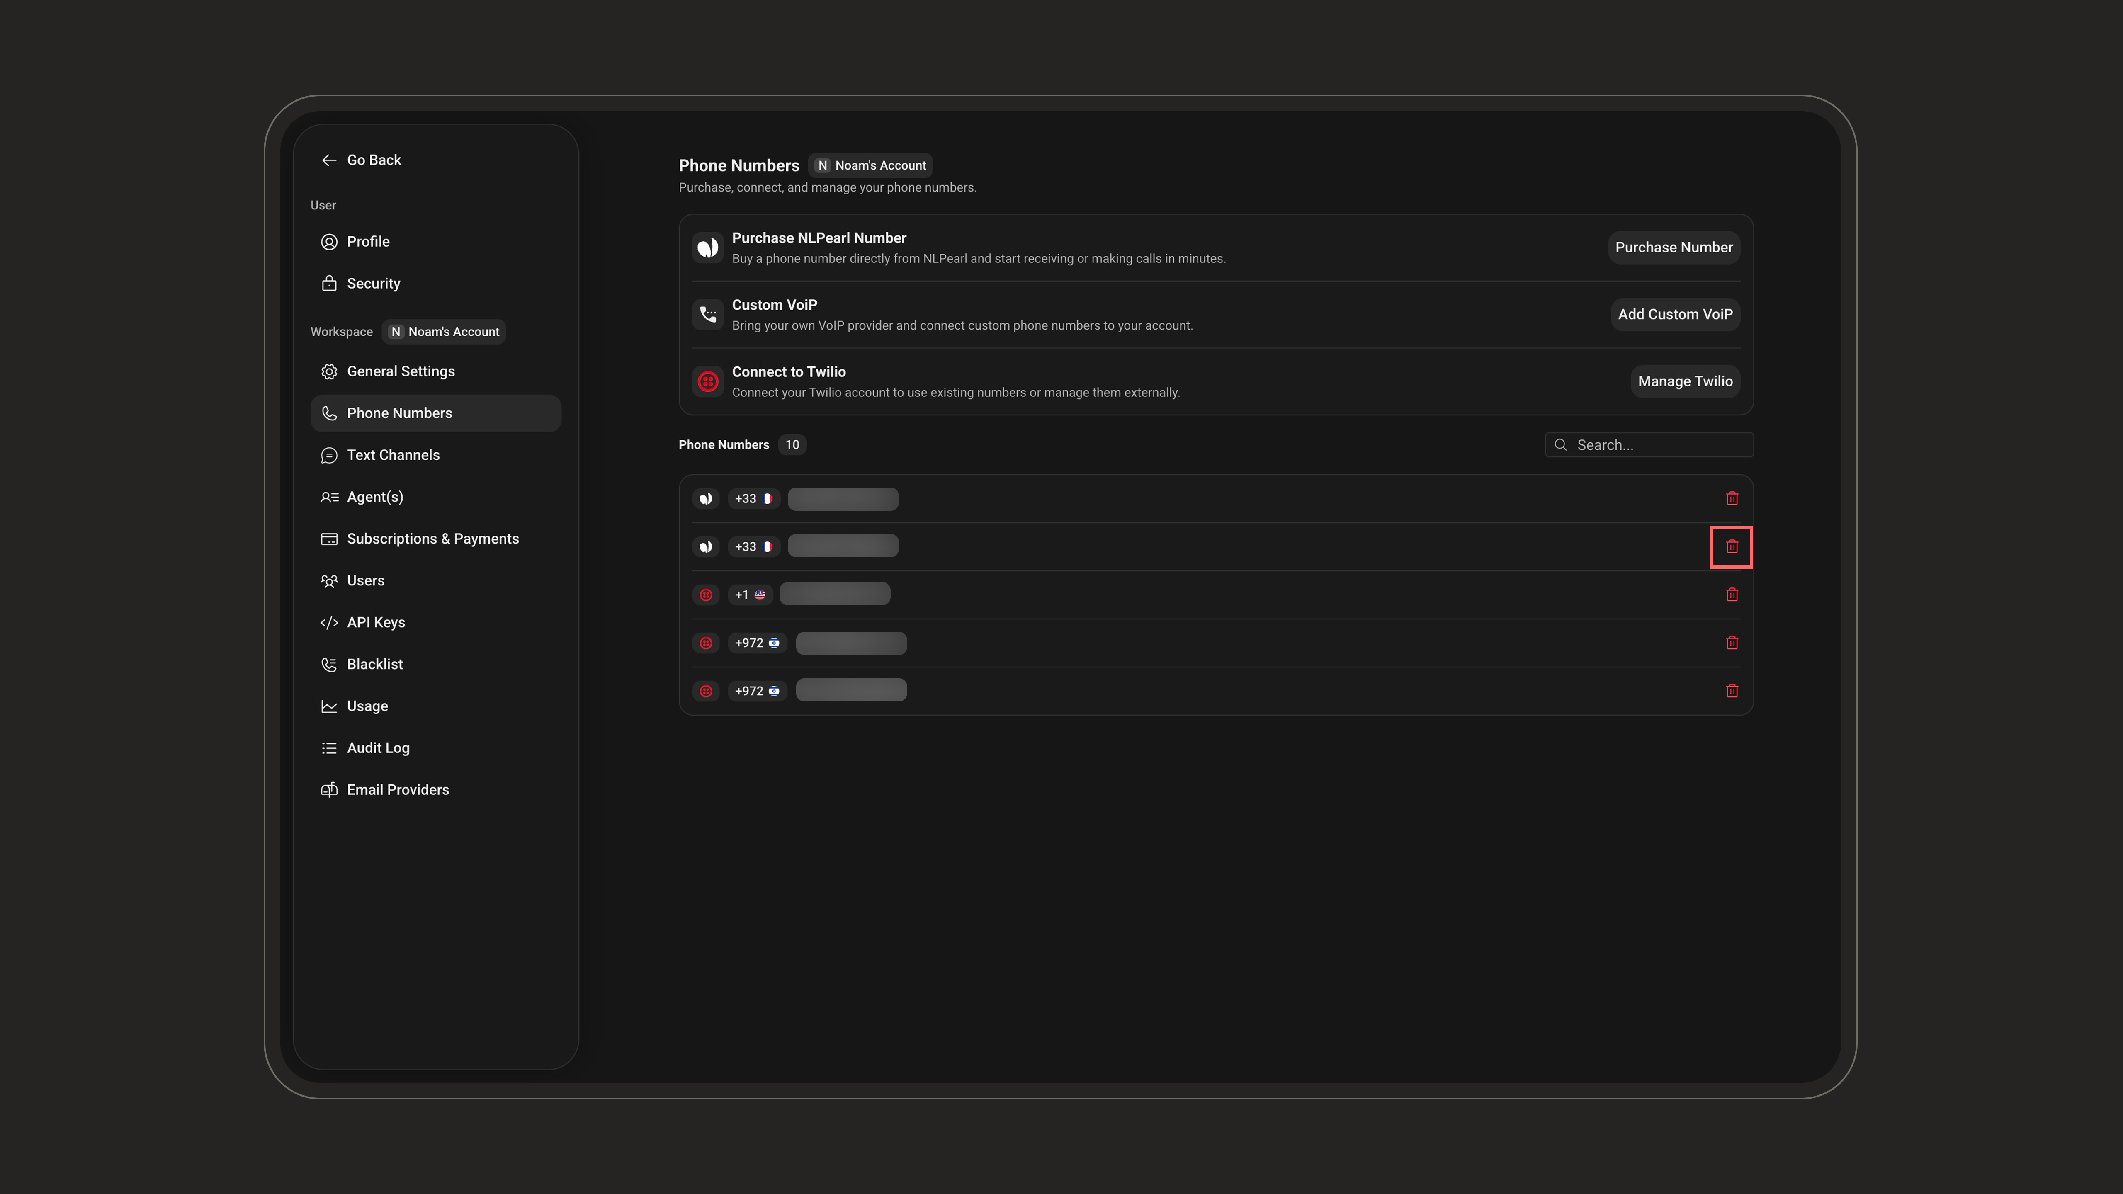Click the Audit Log list icon

[329, 748]
